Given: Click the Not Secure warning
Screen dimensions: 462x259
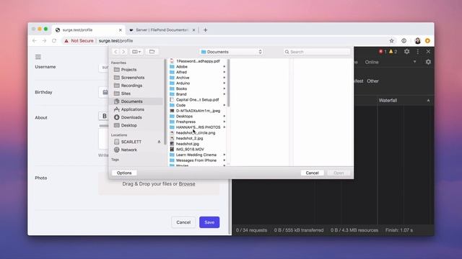Looking at the screenshot, I should point(79,41).
